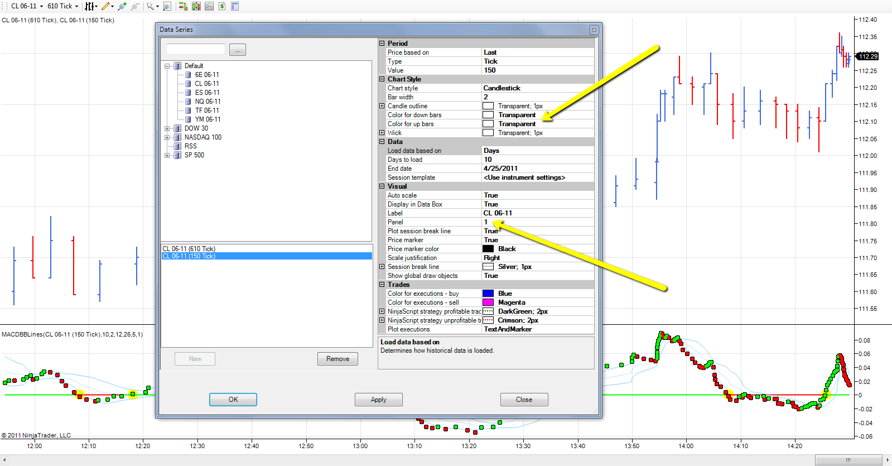Viewport: 892px width, 466px height.
Task: Select the cursor pointer tool icon
Action: click(150, 6)
